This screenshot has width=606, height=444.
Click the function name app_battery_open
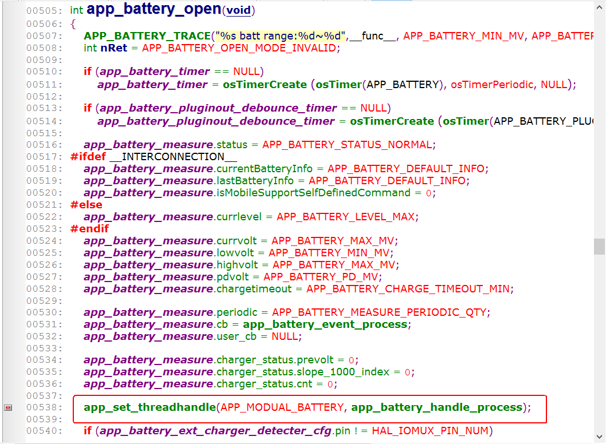click(x=154, y=9)
